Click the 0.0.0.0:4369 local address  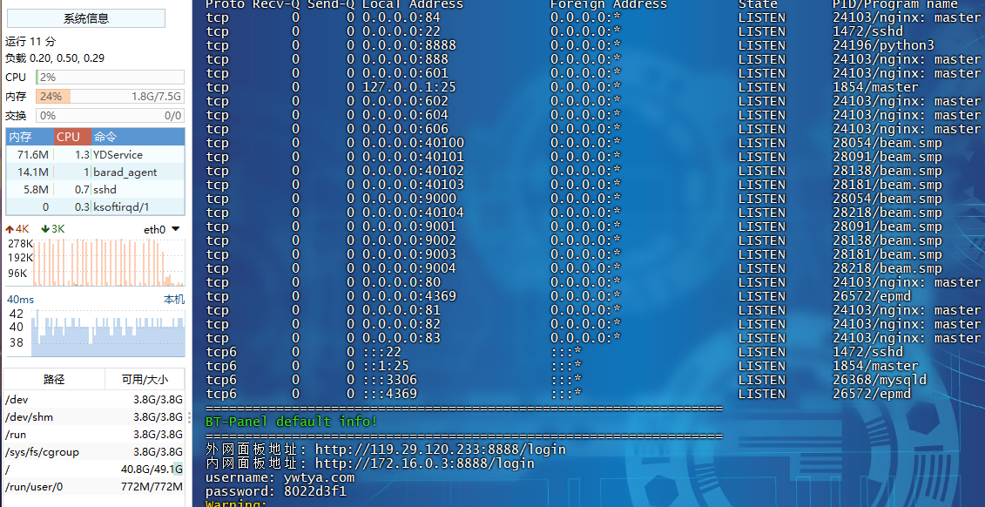(409, 296)
